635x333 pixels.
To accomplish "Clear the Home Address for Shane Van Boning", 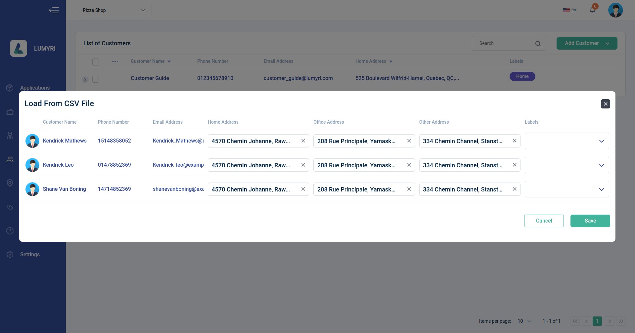I will click(303, 189).
